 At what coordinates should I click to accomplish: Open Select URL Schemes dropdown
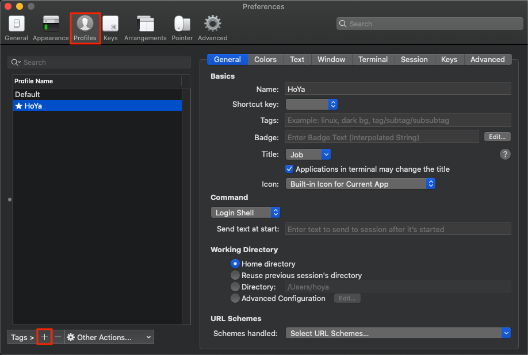point(398,333)
